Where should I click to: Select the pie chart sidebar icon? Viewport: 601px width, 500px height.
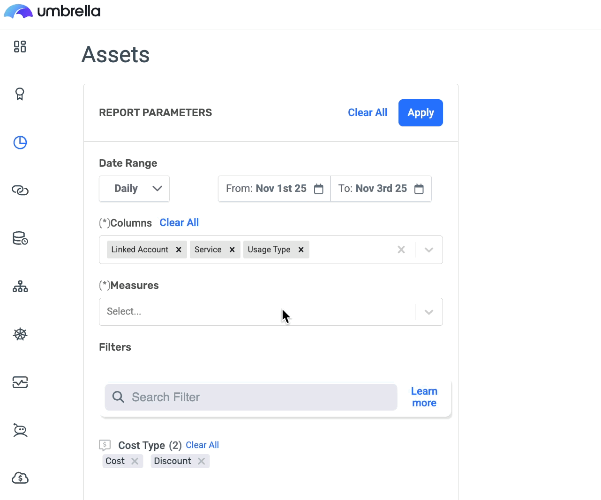[x=20, y=142]
